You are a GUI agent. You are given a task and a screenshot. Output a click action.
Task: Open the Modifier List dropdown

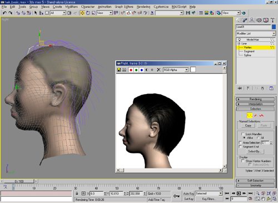click(x=256, y=33)
